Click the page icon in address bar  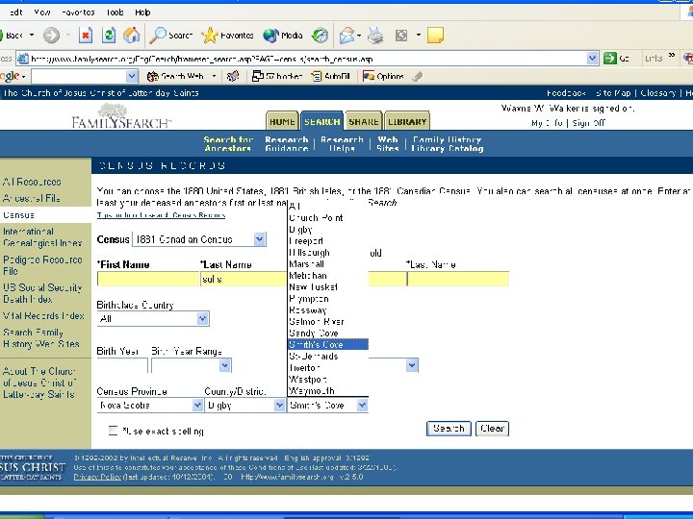pos(23,59)
